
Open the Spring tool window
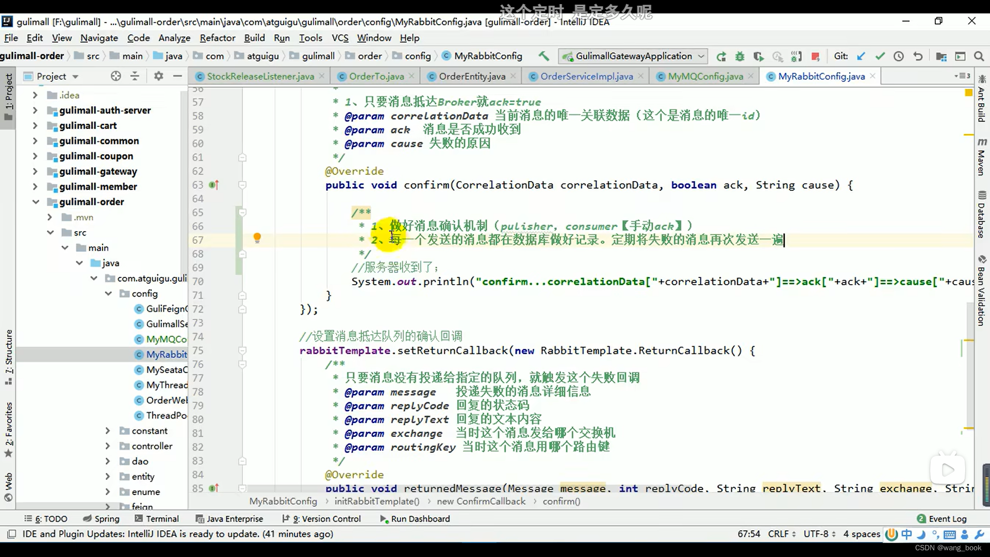point(101,519)
